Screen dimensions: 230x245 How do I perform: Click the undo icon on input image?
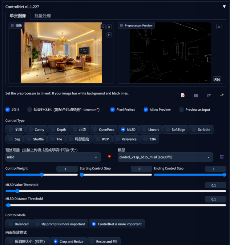click(103, 27)
